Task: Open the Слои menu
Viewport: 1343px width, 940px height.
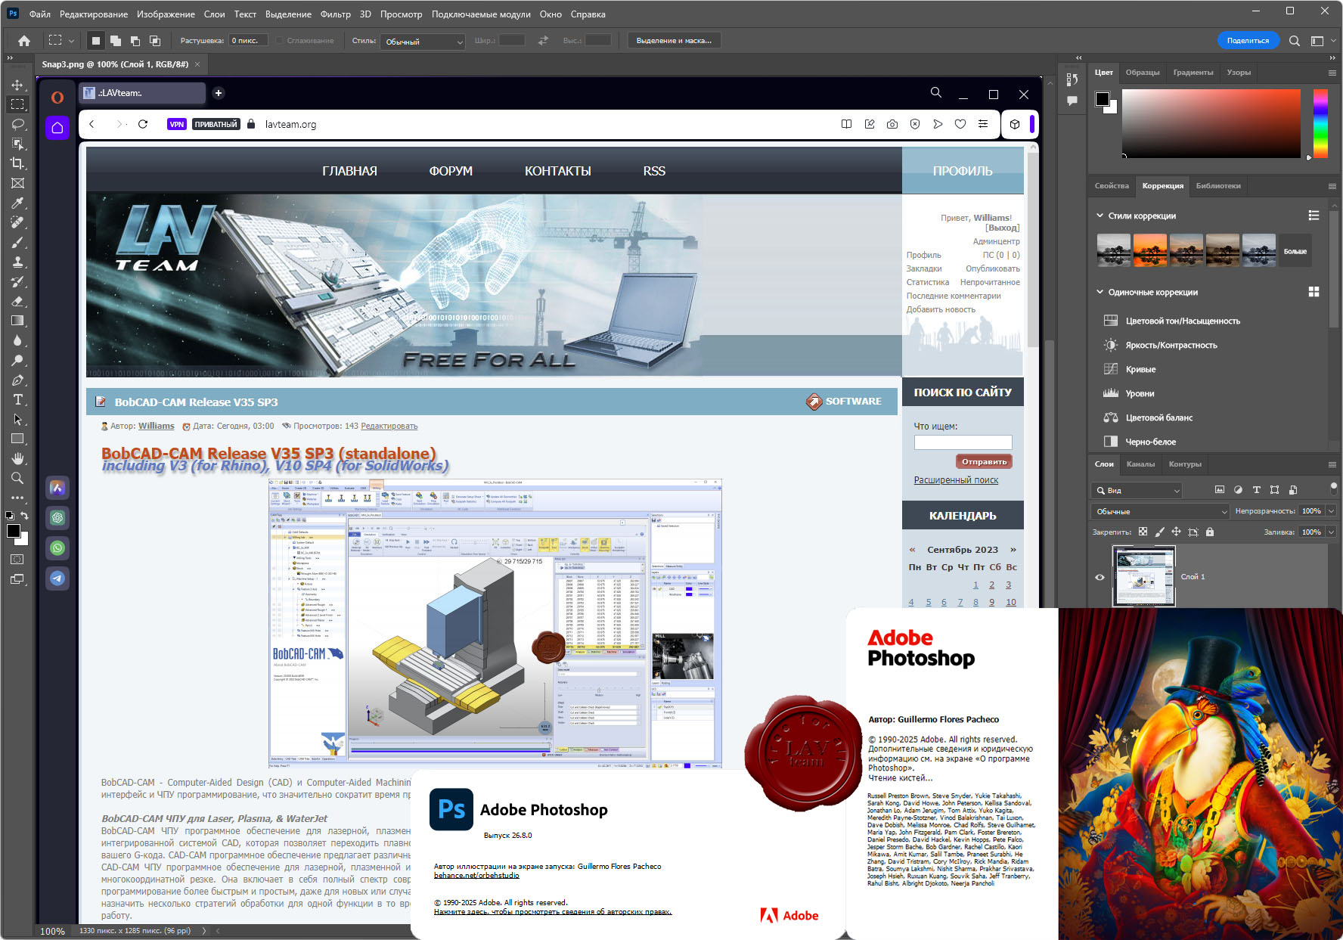Action: 214,14
